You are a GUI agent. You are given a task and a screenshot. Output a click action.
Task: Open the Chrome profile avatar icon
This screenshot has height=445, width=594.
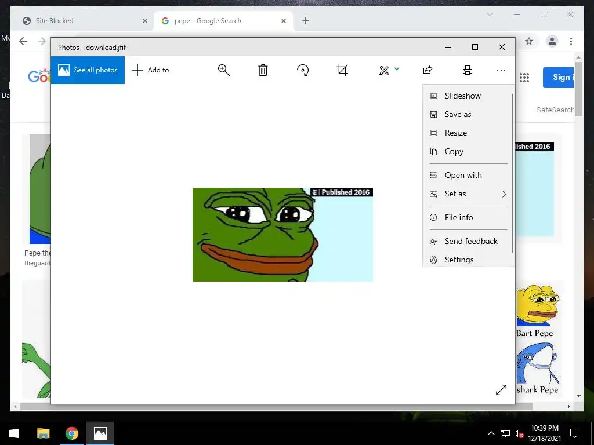pos(552,41)
